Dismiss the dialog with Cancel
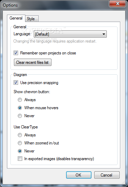The height and width of the screenshot is (187, 128). [107, 175]
